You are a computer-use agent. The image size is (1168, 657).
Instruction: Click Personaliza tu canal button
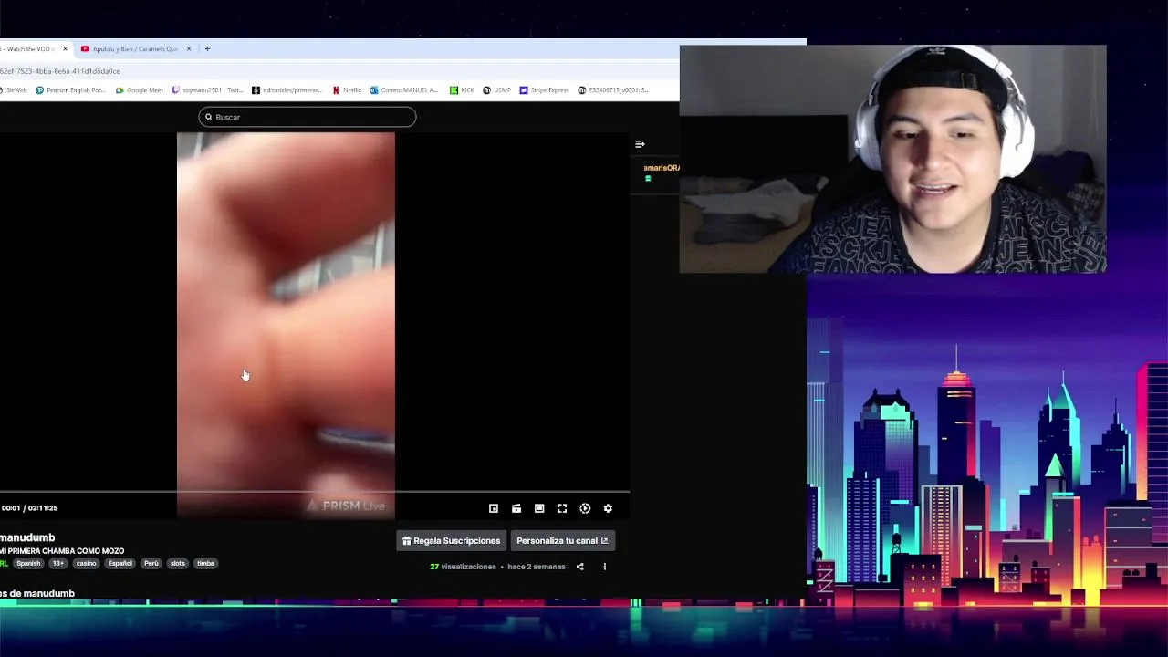[x=562, y=541]
